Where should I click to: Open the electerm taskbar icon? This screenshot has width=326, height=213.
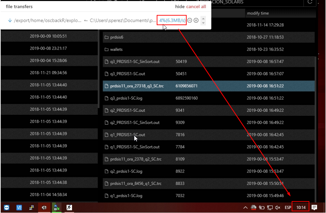[44, 207]
